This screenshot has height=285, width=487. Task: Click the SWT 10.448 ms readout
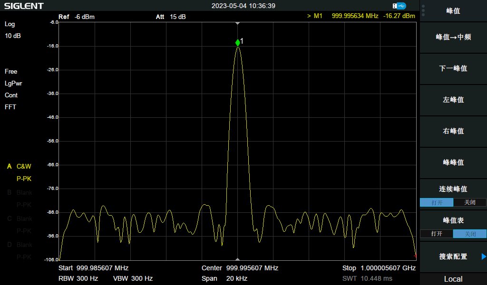point(367,278)
